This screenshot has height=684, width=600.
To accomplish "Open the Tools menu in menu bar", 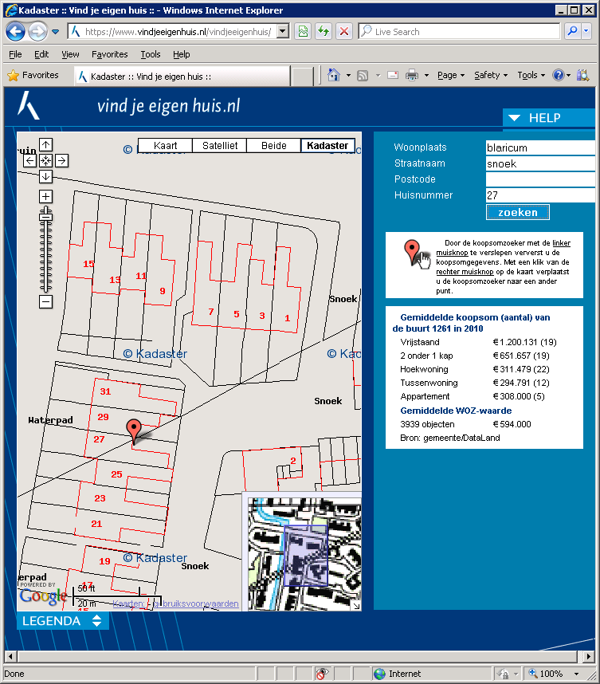I will [x=151, y=54].
